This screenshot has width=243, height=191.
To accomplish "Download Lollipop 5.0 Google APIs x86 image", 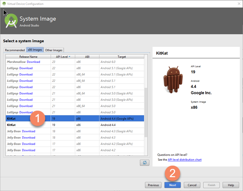I will click(x=26, y=100).
